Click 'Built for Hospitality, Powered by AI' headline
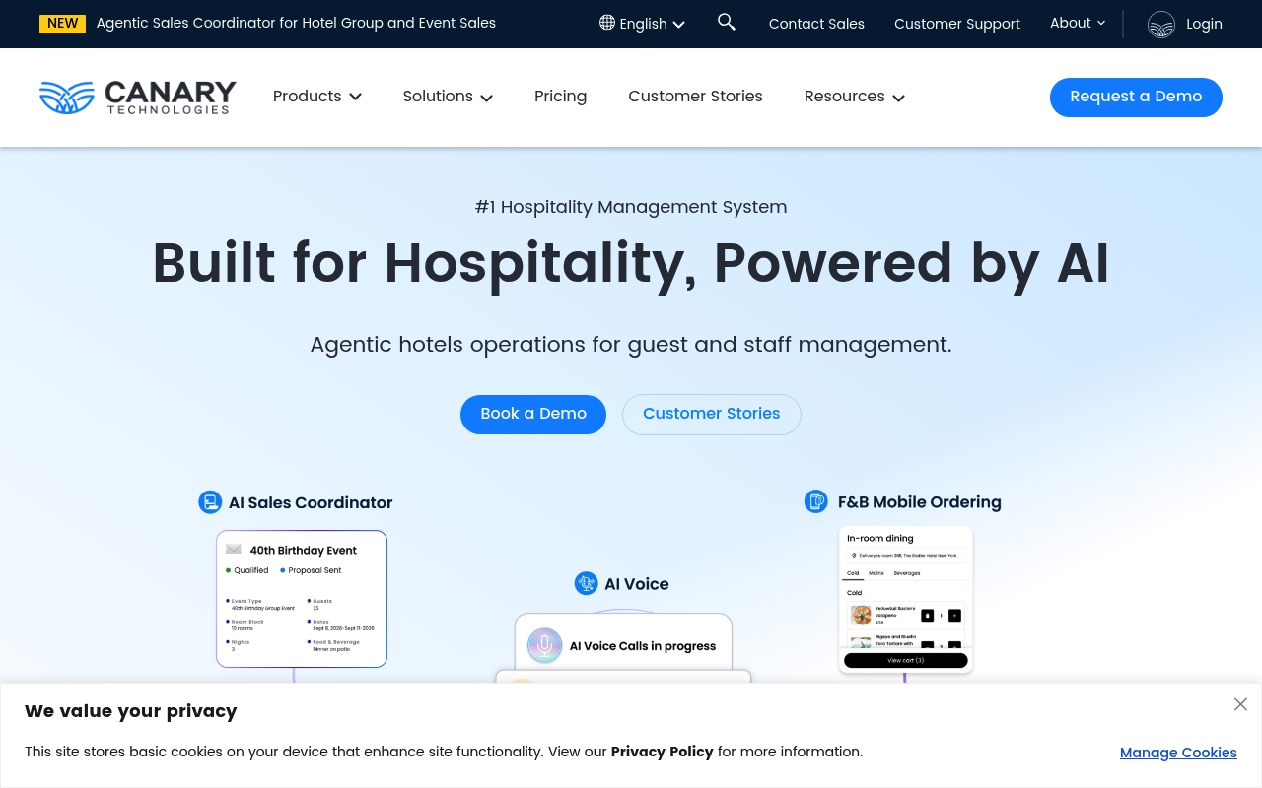The image size is (1262, 788). pyautogui.click(x=631, y=264)
